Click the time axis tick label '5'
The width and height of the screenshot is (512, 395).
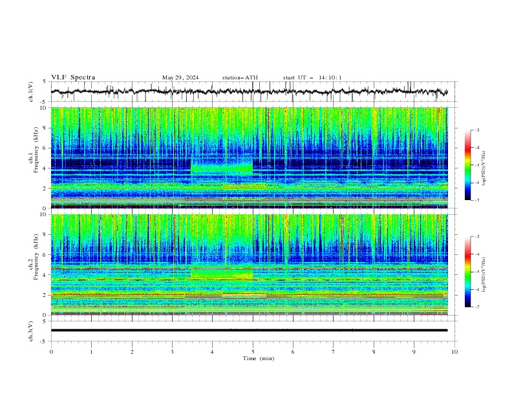point(253,352)
